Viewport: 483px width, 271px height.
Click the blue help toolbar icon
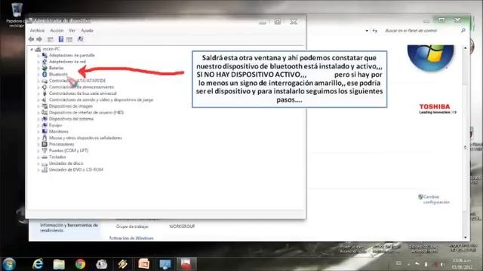click(61, 39)
